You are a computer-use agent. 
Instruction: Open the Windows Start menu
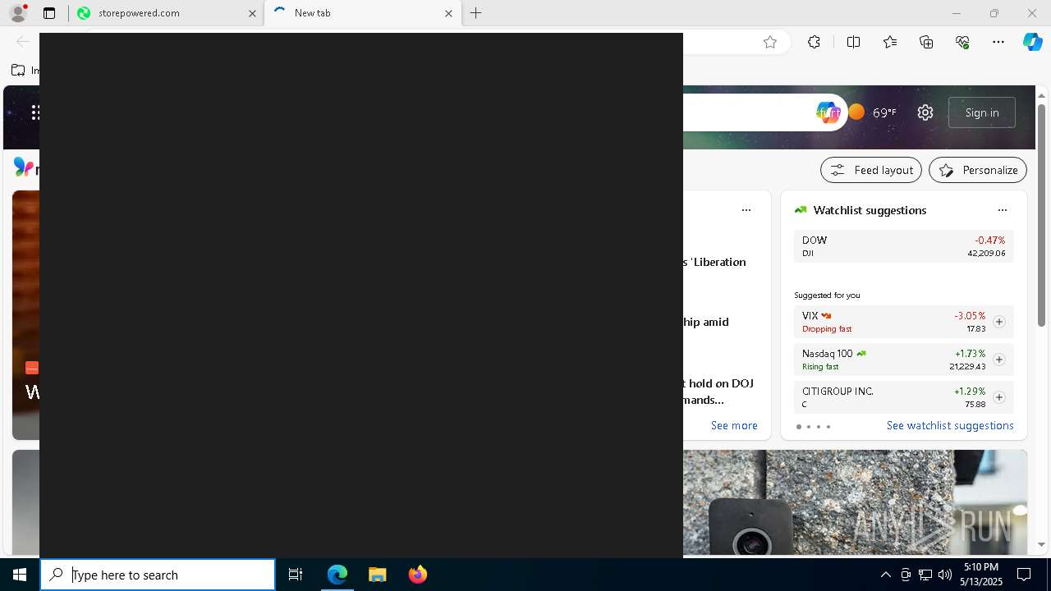pyautogui.click(x=20, y=575)
